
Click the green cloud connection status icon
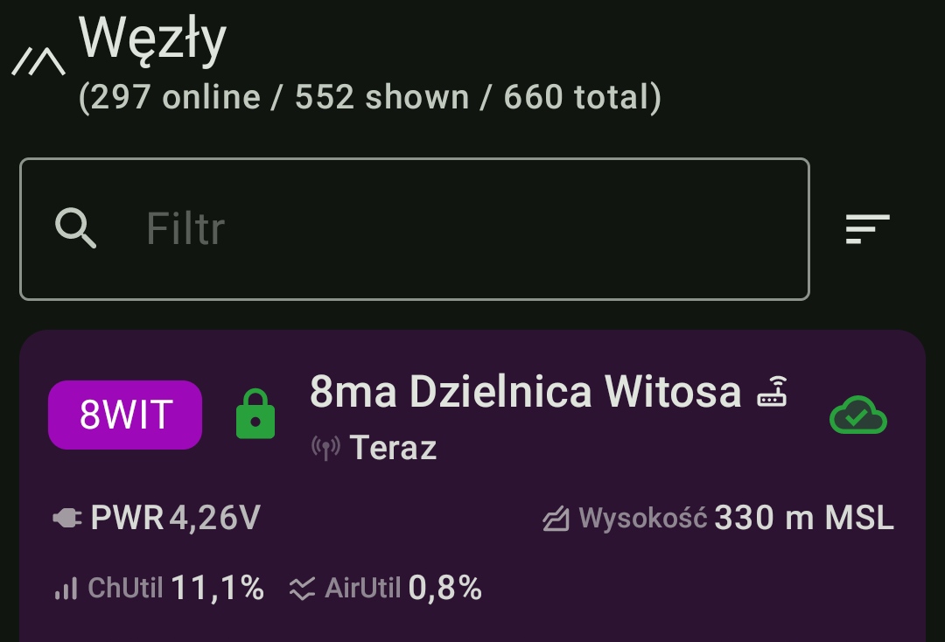click(x=857, y=415)
